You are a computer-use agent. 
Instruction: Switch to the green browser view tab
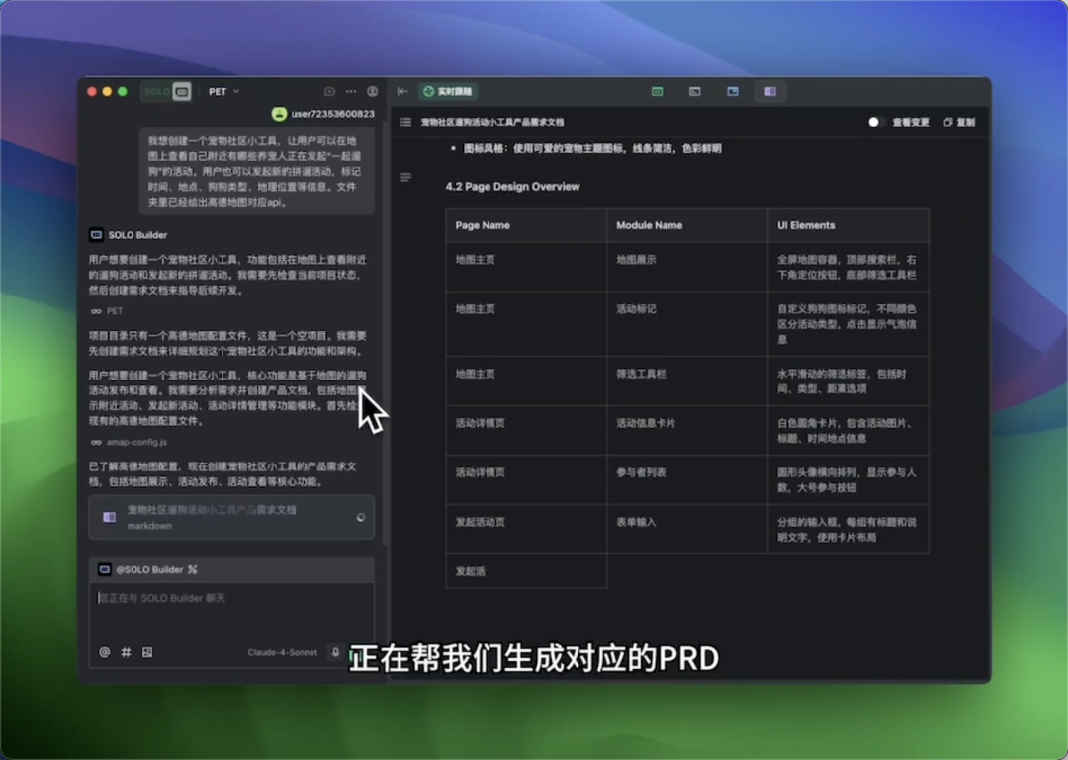658,91
